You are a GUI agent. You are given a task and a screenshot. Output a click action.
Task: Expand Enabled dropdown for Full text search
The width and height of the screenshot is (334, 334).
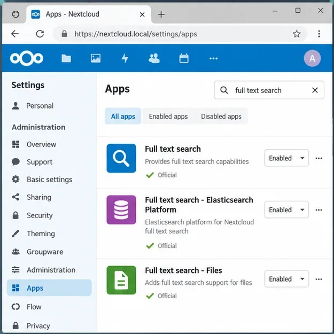pos(286,158)
